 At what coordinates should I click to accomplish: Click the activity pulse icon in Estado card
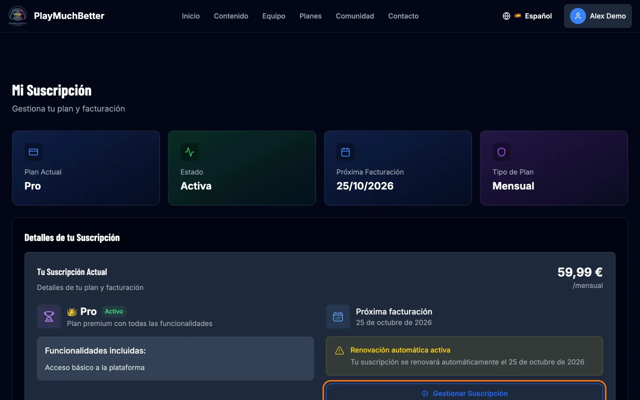190,152
